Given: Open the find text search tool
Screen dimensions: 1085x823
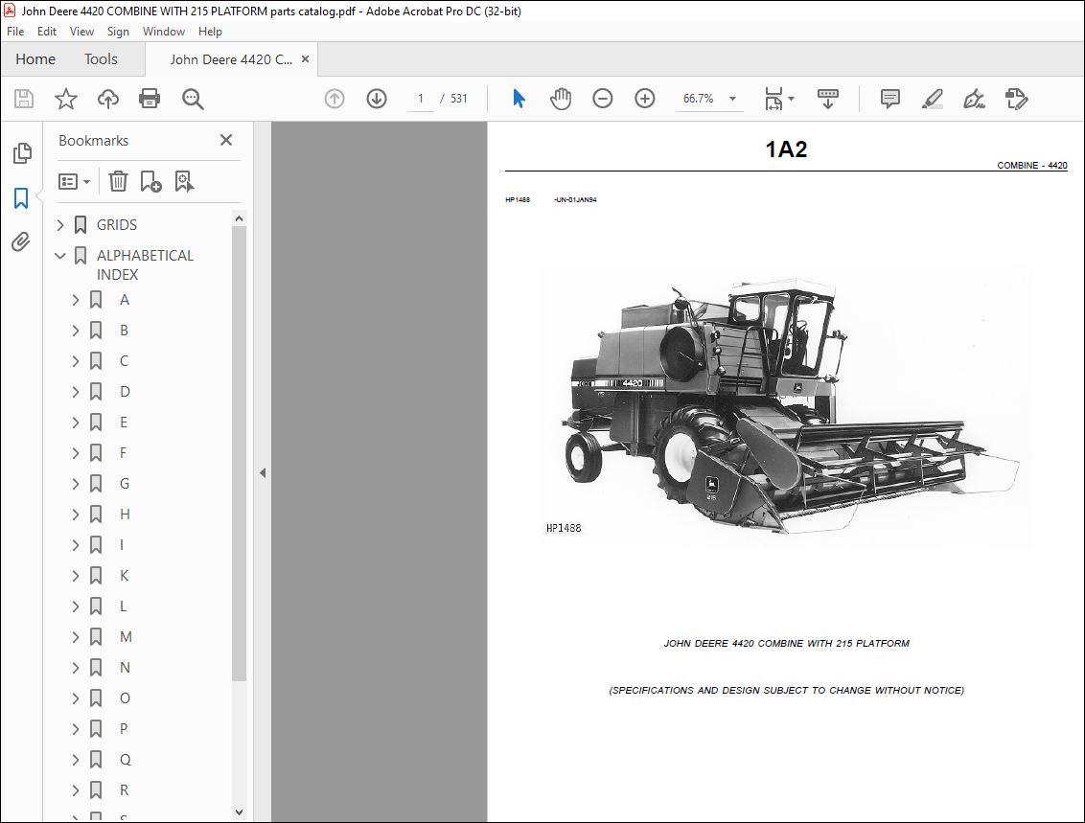Looking at the screenshot, I should 193,99.
